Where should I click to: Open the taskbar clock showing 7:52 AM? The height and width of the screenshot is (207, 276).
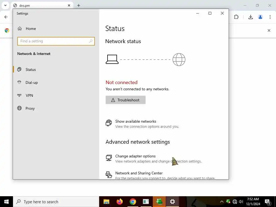pos(253,202)
